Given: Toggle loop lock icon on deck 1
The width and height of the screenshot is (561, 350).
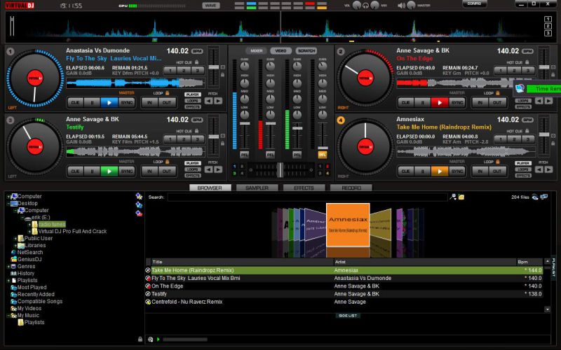Looking at the screenshot, I should point(167,93).
